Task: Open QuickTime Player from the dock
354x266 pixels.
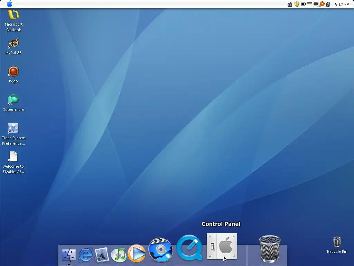Action: 190,248
